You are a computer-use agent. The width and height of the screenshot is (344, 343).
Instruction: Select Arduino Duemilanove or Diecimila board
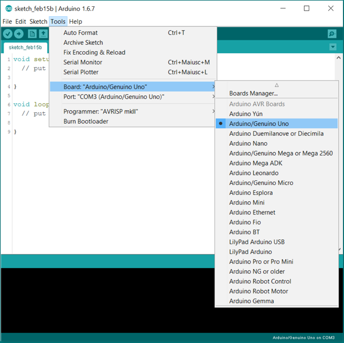277,134
